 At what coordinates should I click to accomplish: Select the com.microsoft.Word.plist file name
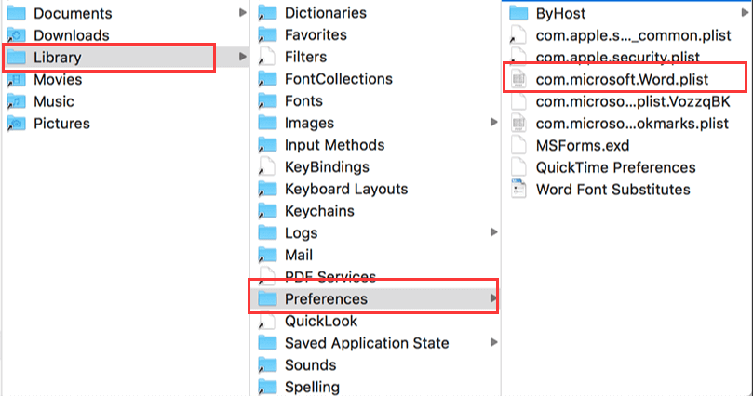click(x=622, y=80)
